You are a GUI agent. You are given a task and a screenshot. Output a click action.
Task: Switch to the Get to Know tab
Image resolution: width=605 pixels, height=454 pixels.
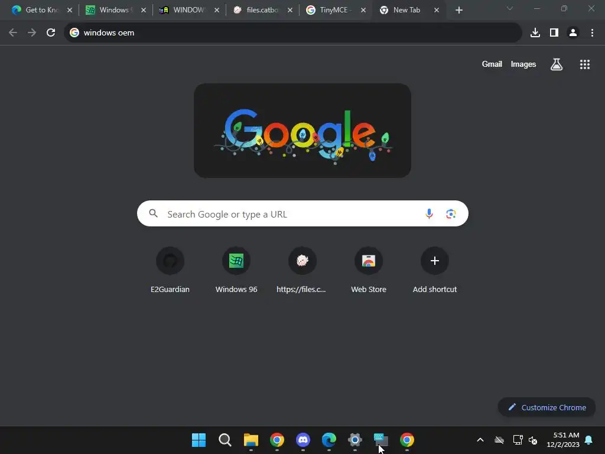pyautogui.click(x=36, y=10)
